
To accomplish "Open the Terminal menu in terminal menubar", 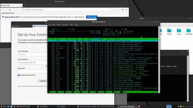I will coord(65,25).
